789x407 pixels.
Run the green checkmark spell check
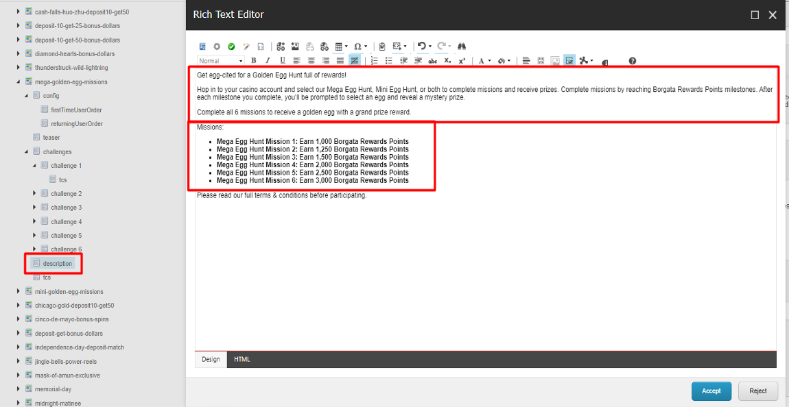[x=231, y=47]
